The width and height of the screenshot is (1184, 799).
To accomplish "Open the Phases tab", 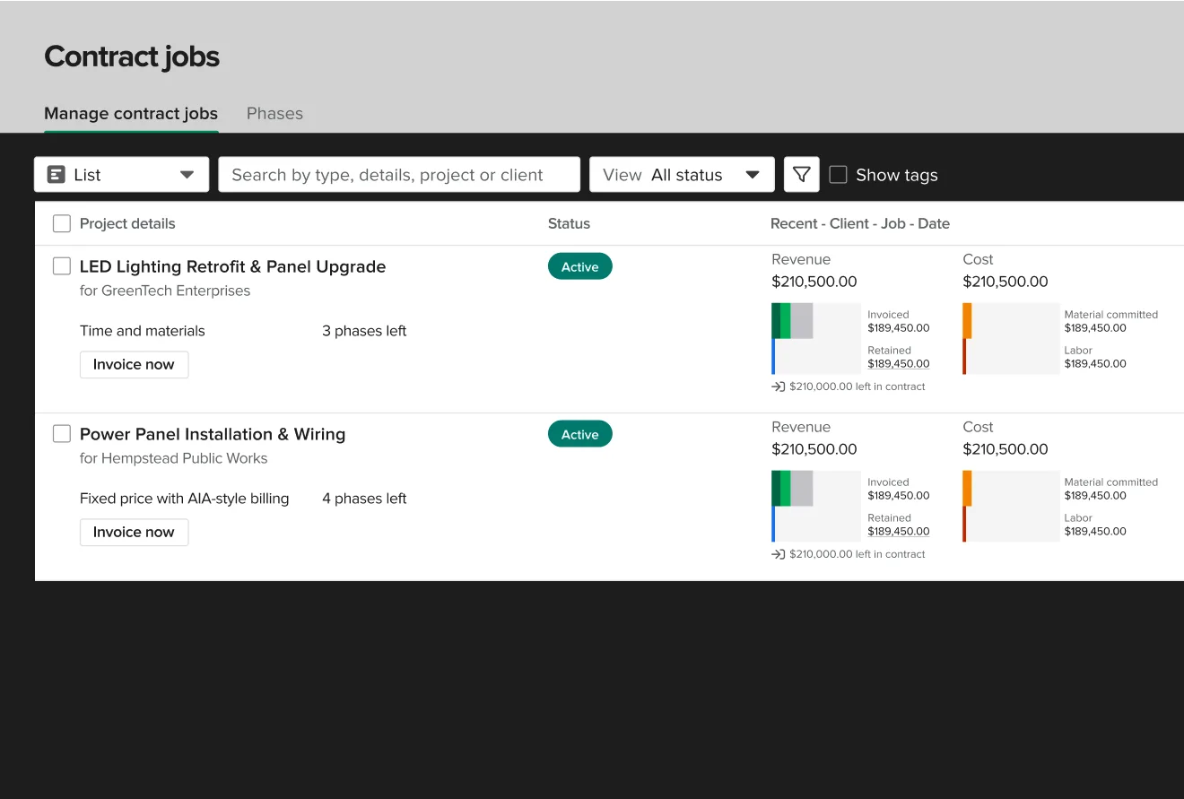I will [x=274, y=114].
